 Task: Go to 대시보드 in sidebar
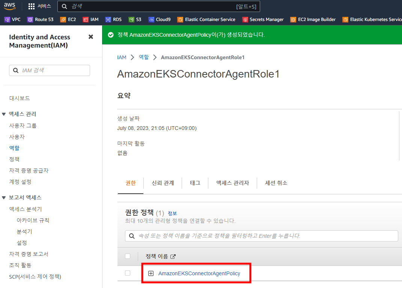20,98
